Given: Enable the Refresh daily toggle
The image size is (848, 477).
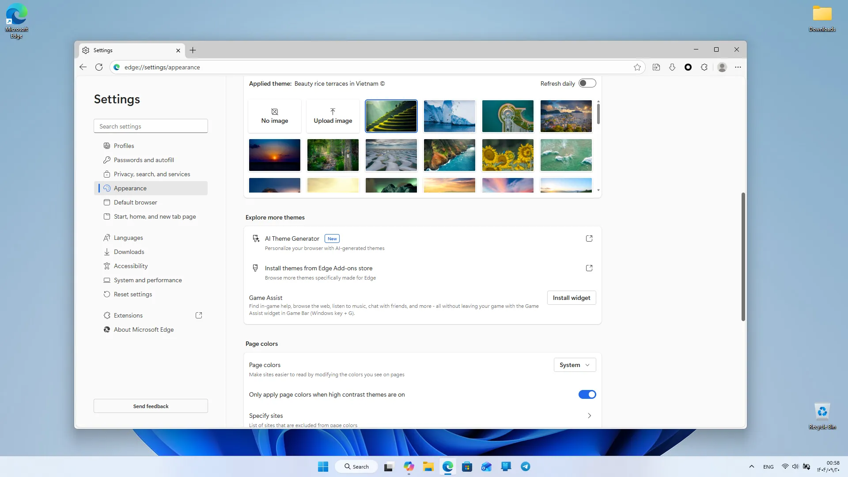Looking at the screenshot, I should pos(587,83).
